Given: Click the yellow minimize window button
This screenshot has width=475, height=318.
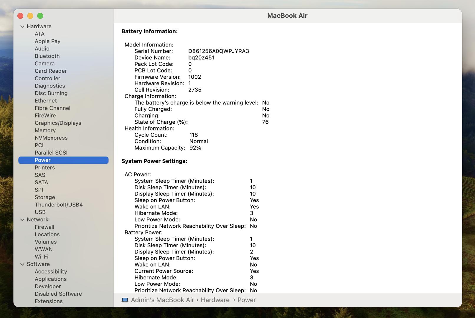Looking at the screenshot, I should click(x=30, y=16).
